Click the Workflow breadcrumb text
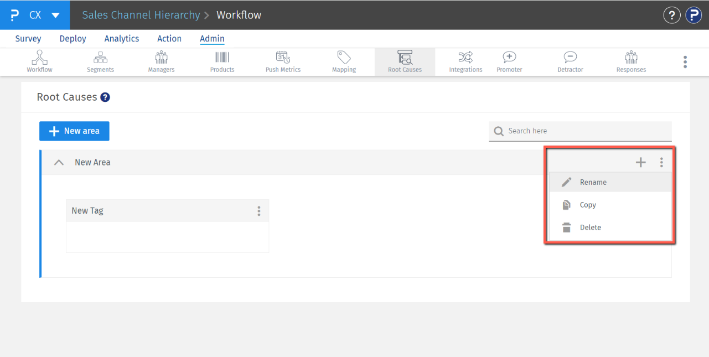Image resolution: width=709 pixels, height=357 pixels. coord(239,15)
